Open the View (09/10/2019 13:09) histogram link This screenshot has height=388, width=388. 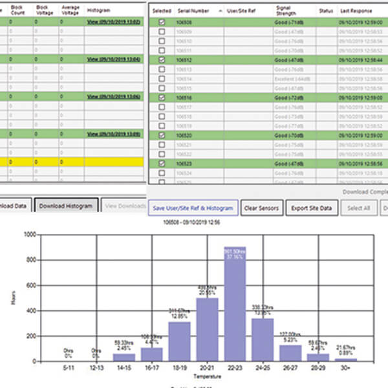click(x=113, y=135)
